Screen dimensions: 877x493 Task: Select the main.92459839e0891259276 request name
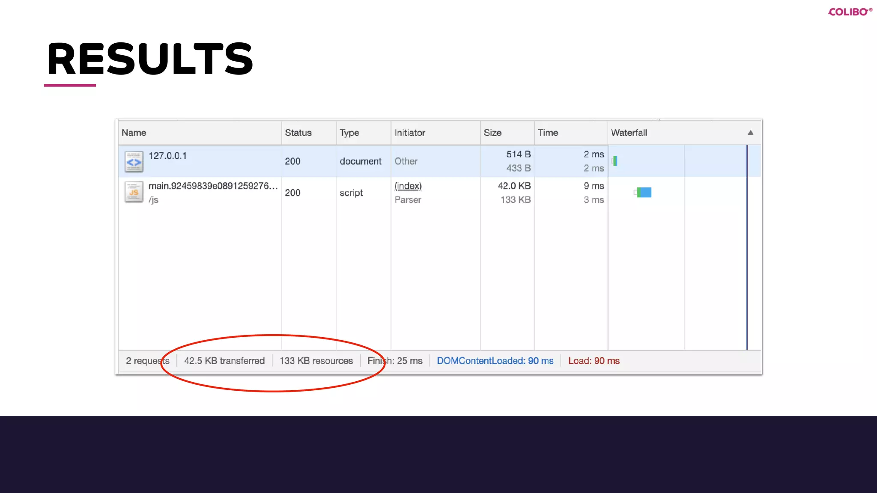[213, 186]
